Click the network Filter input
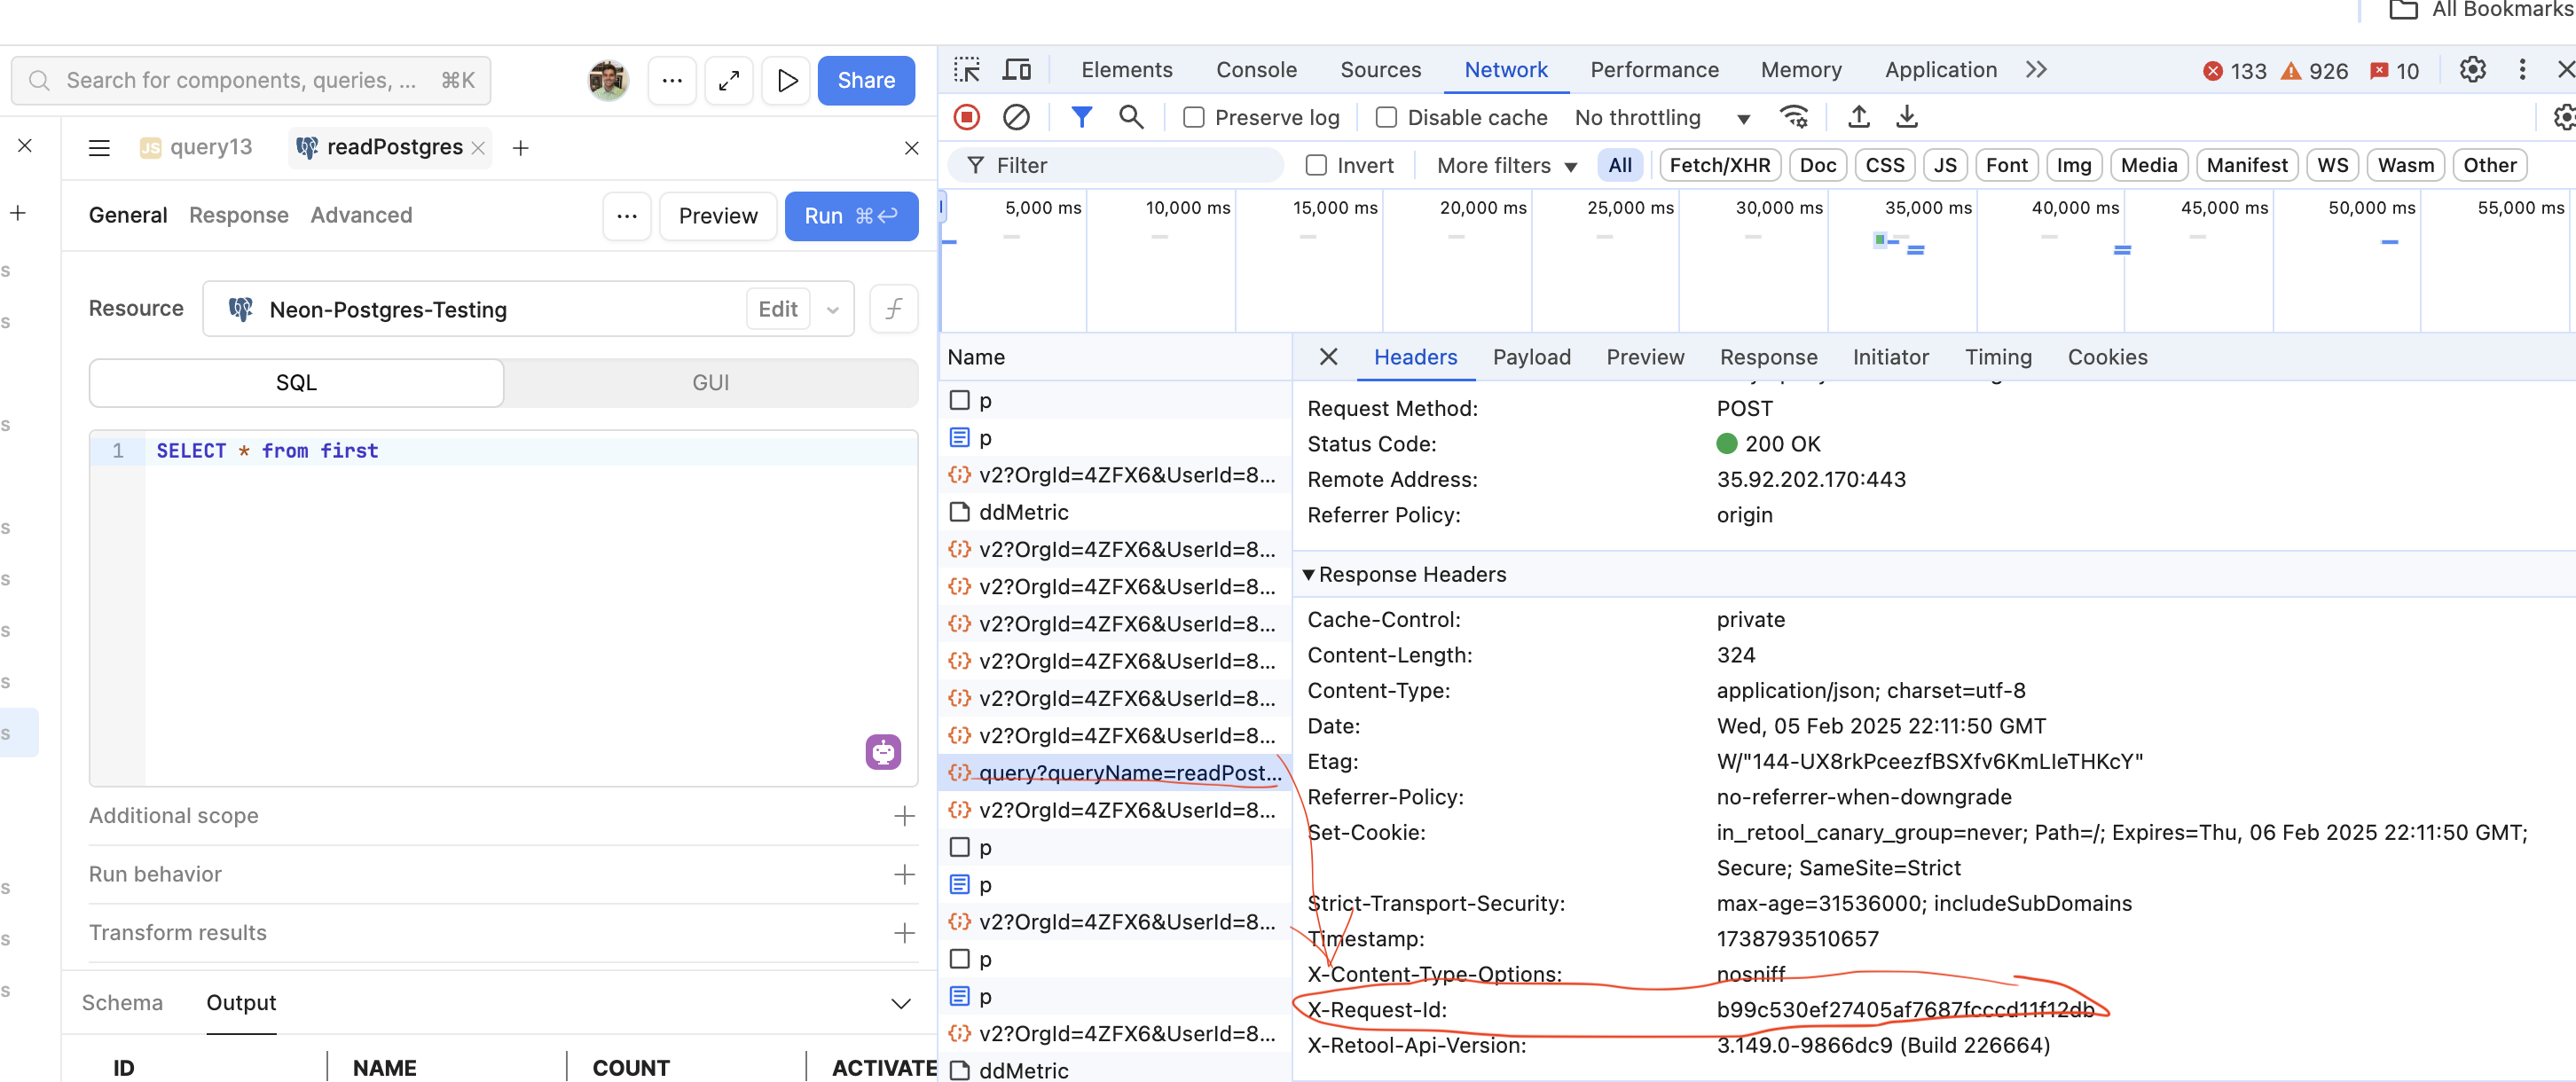The height and width of the screenshot is (1082, 2576). tap(1115, 165)
